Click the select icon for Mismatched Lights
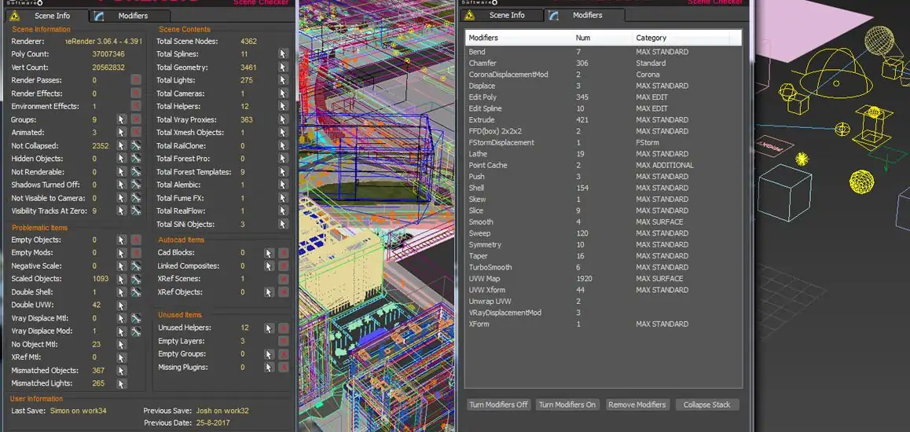The width and height of the screenshot is (910, 432). [122, 384]
